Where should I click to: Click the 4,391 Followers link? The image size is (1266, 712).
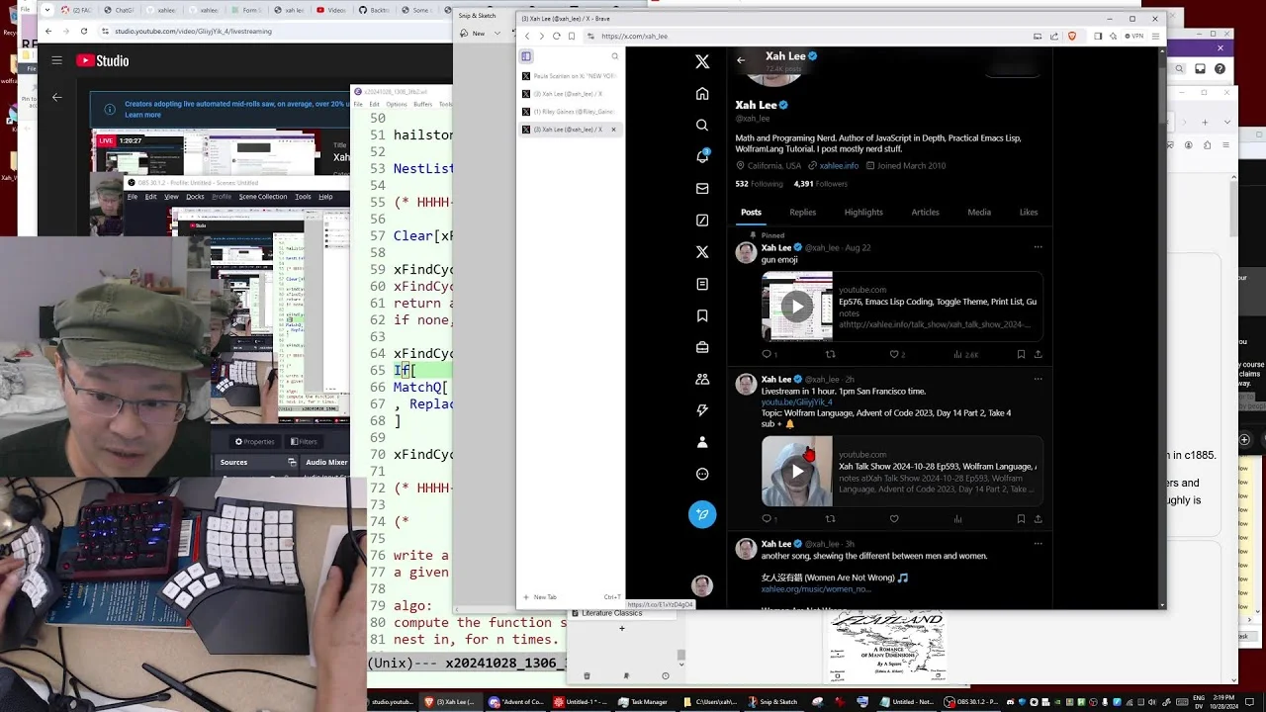click(821, 184)
